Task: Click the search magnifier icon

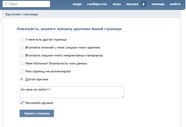Action: coord(6,4)
